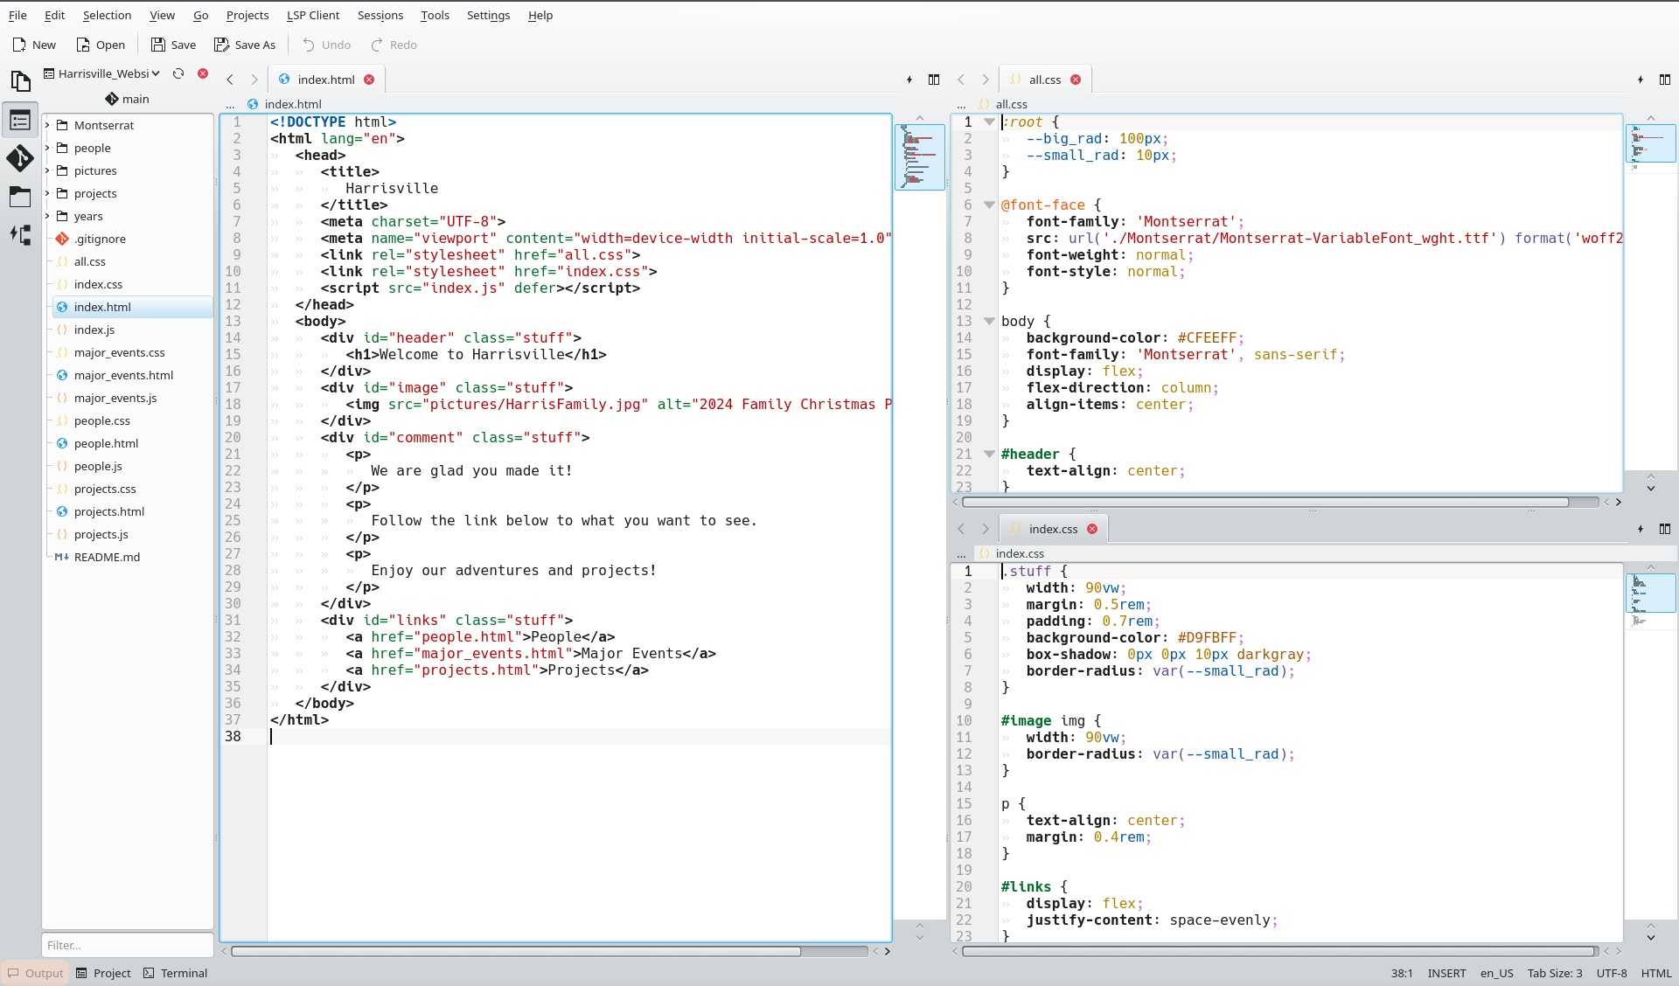The height and width of the screenshot is (986, 1679).
Task: Open the Sessions menu
Action: [x=380, y=15]
